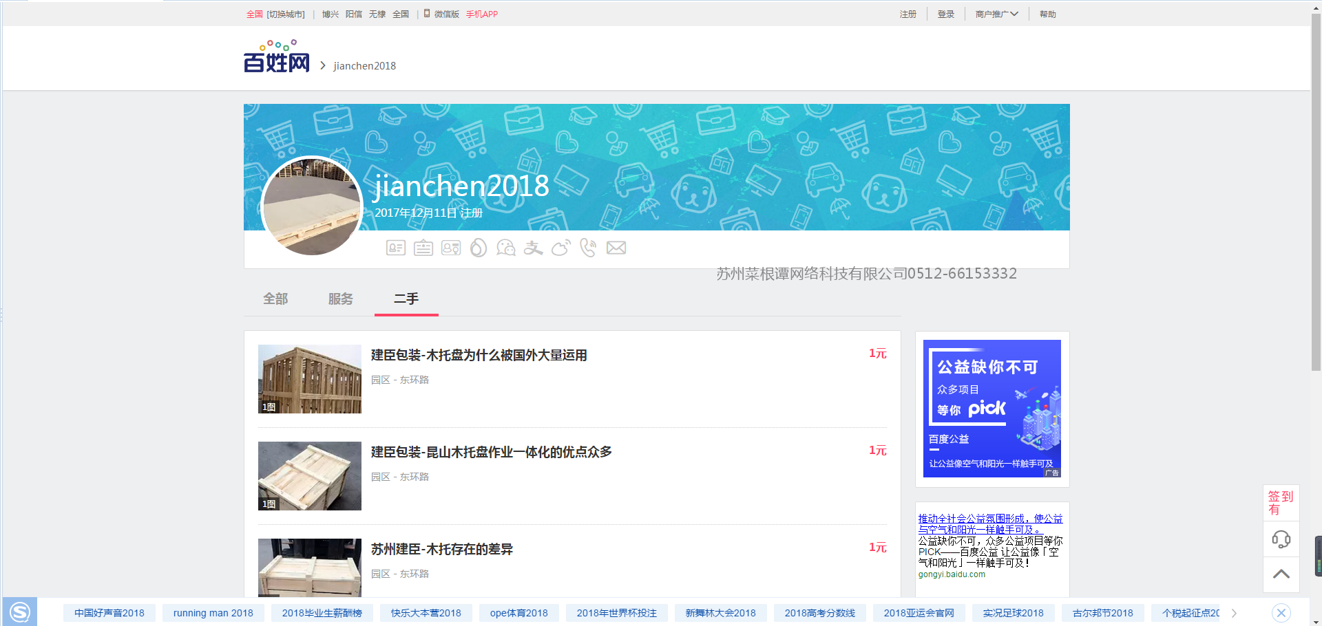1322x626 pixels.
Task: Click the Sogou browser icon at bottom
Action: point(20,612)
